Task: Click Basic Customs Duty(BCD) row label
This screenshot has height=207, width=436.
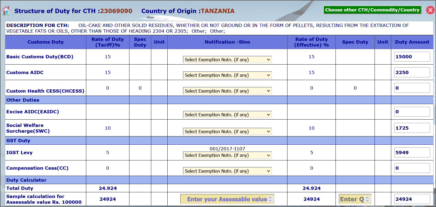Action: tap(40, 57)
